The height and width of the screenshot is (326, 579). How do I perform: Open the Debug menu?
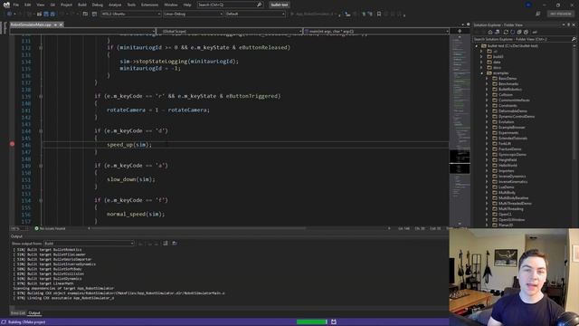pyautogui.click(x=98, y=5)
